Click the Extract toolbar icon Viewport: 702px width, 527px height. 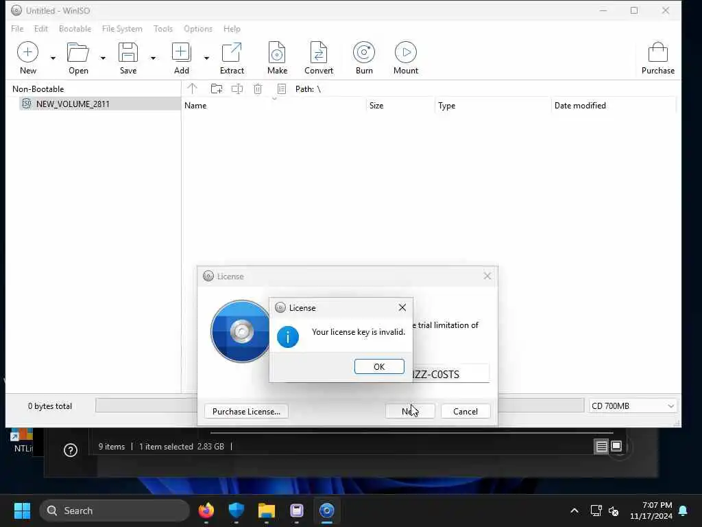point(232,58)
